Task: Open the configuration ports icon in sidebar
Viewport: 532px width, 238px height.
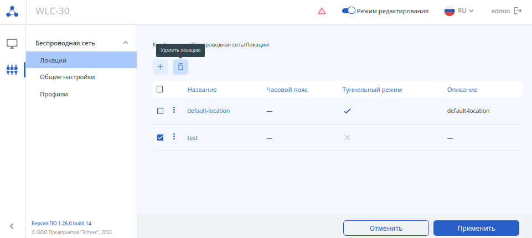Action: pos(12,70)
